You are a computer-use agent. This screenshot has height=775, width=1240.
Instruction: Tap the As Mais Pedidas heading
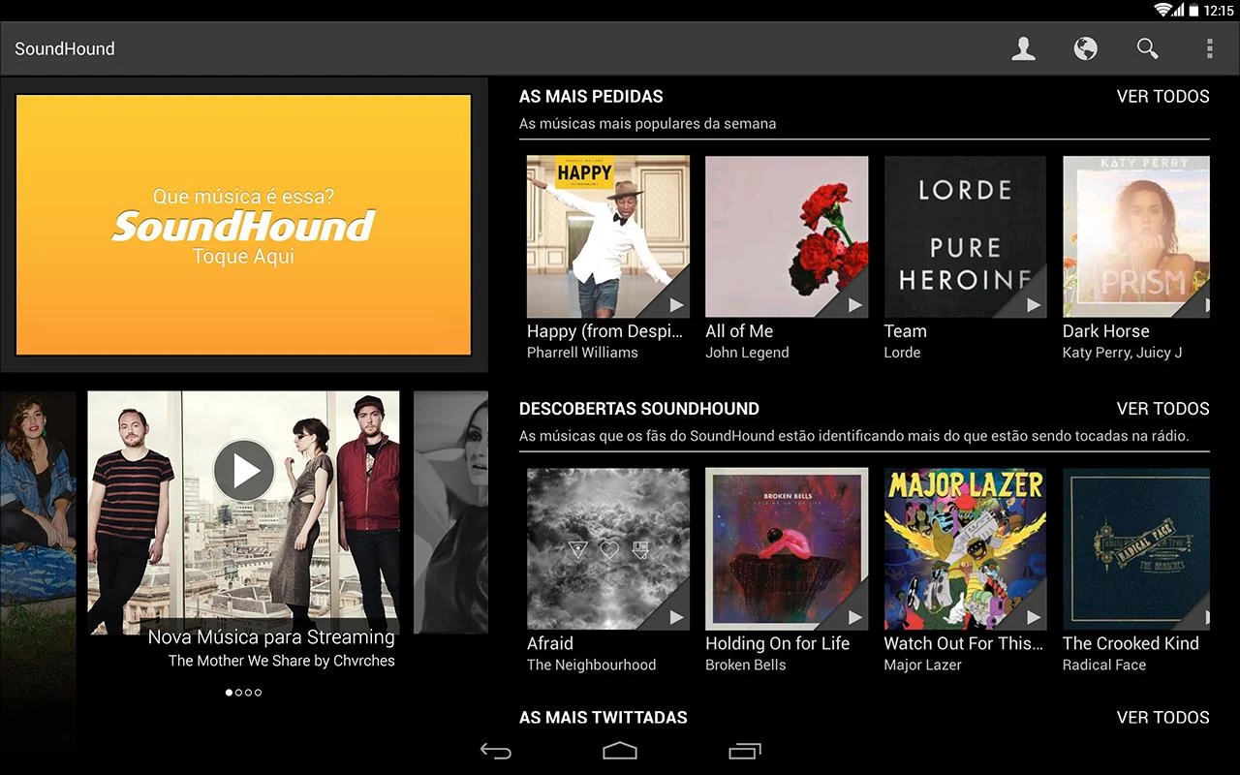coord(591,97)
